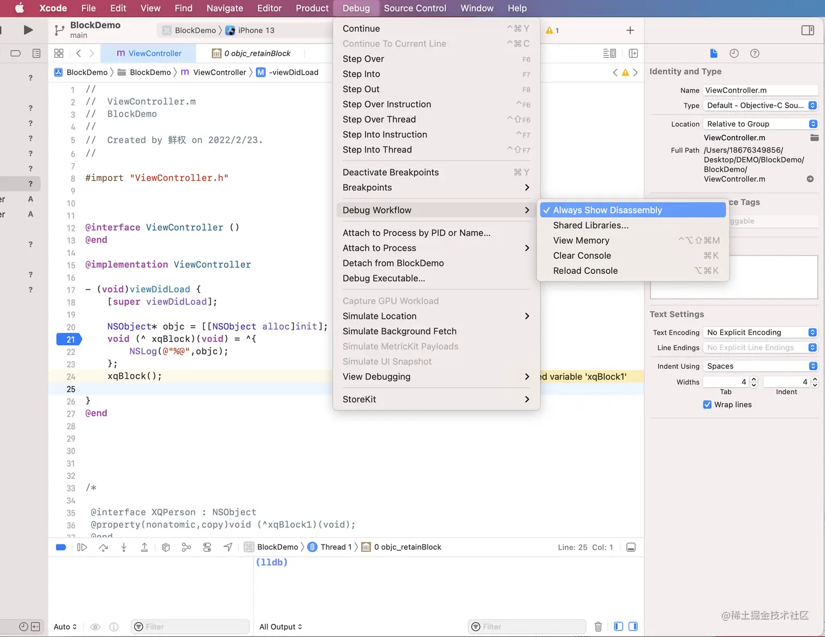Toggle variables view pane button
This screenshot has height=637, width=825.
(618, 627)
